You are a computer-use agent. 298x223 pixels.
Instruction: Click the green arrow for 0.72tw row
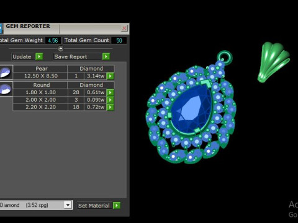pyautogui.click(x=111, y=107)
